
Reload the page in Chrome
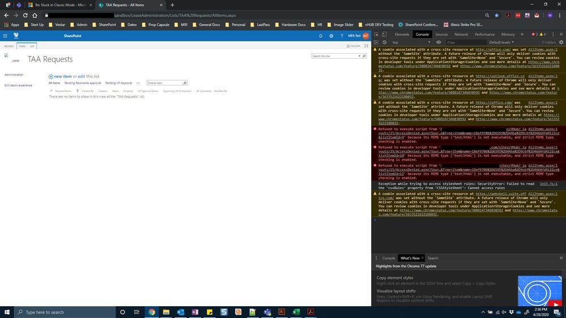click(x=25, y=15)
